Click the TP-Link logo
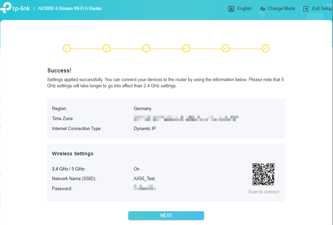333x225 pixels. click(16, 8)
